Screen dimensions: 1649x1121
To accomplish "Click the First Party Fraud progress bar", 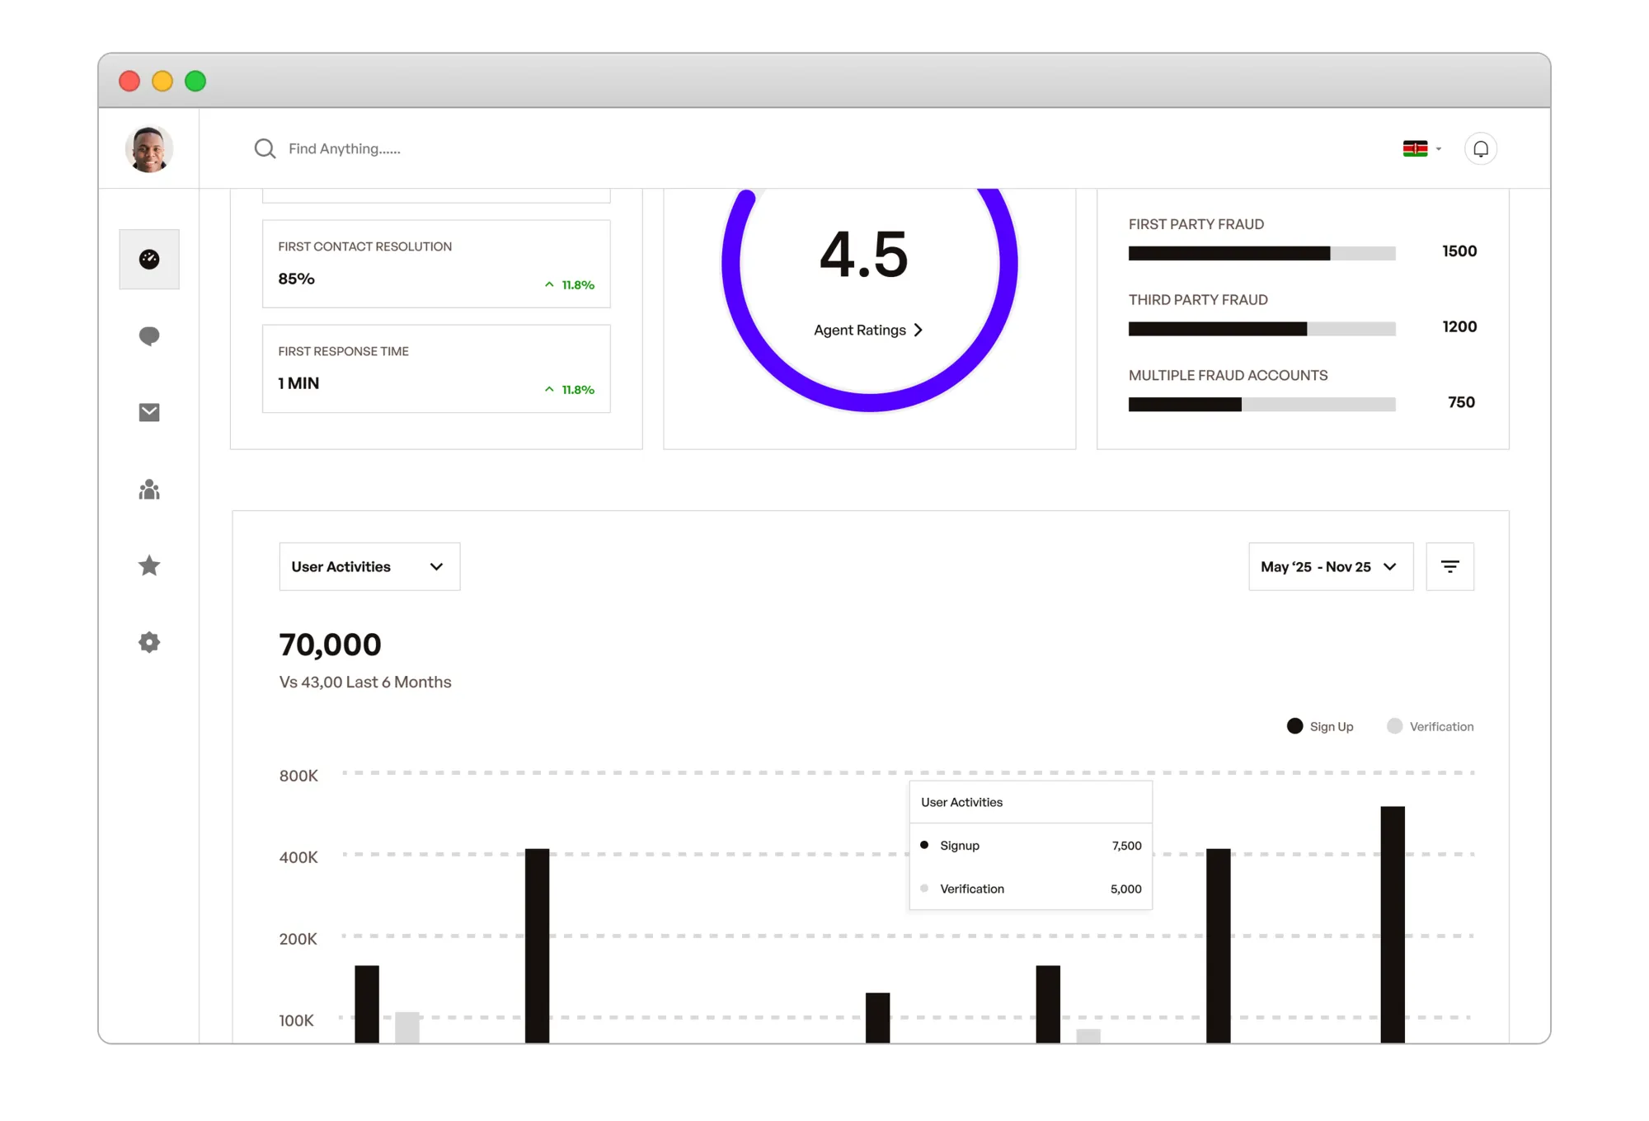I will tap(1261, 253).
